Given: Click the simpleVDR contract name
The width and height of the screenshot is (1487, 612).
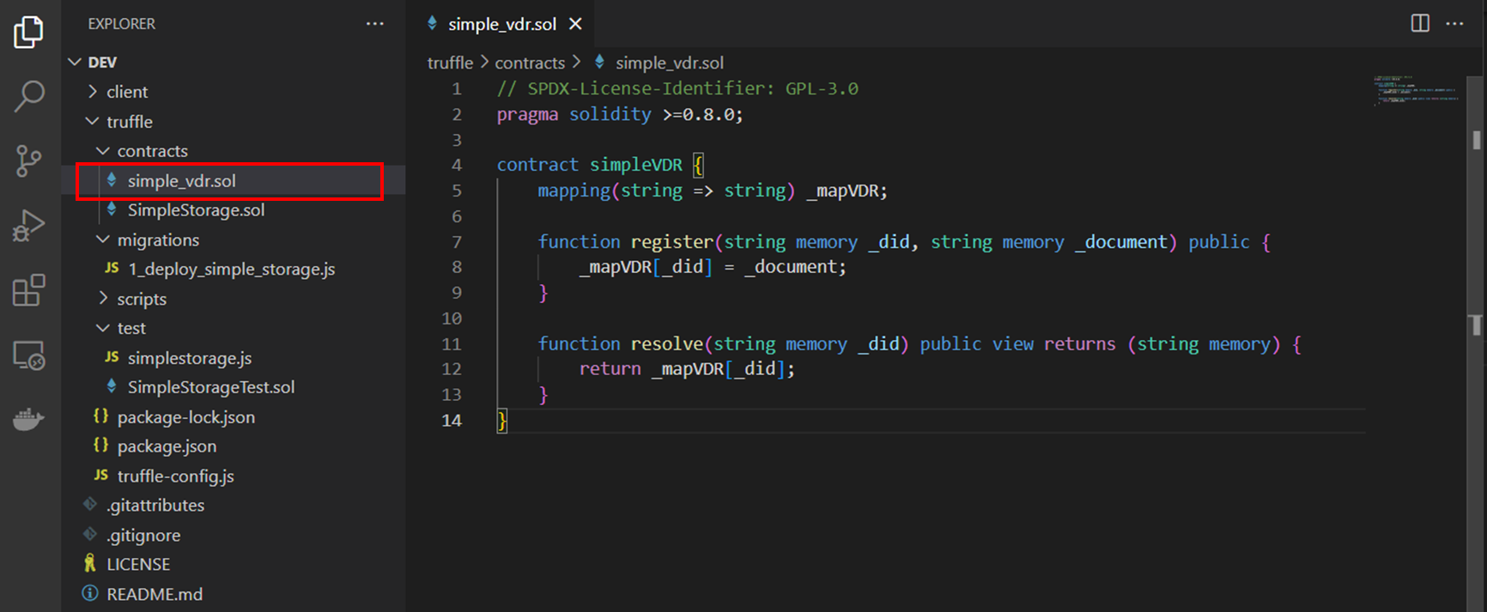Looking at the screenshot, I should (635, 165).
